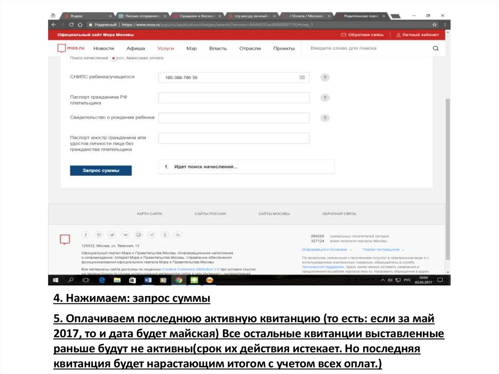Open the site search magnifier icon
499x374 pixels.
pos(435,48)
